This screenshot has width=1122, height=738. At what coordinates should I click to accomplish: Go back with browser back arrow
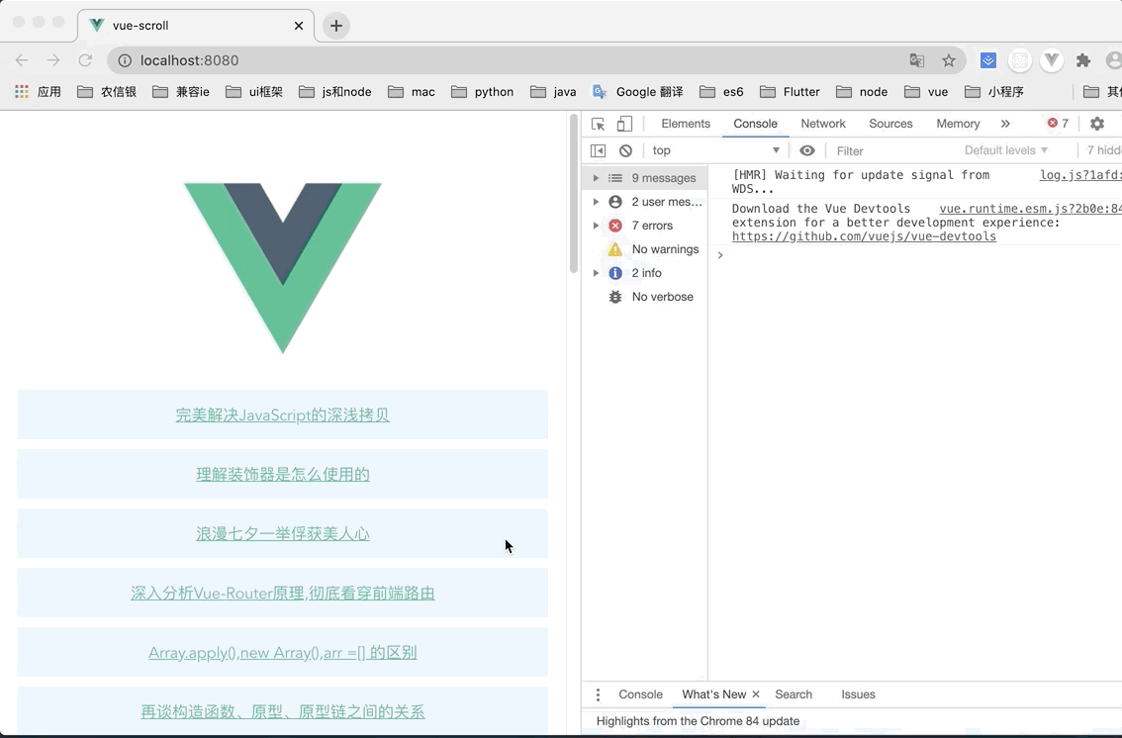(22, 60)
